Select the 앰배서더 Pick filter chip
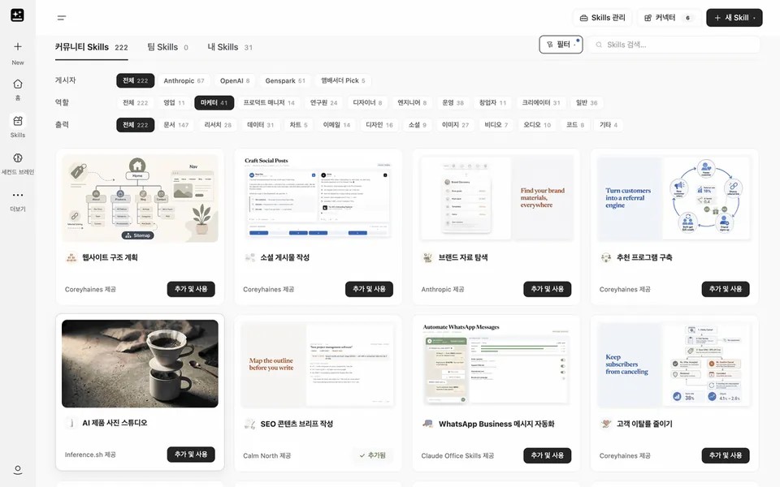Image resolution: width=780 pixels, height=487 pixels. coord(343,80)
